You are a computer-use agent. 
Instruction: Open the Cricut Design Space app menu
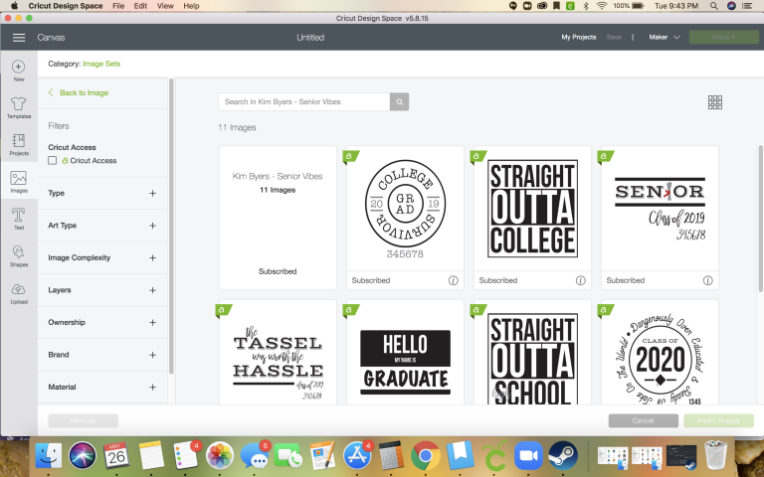pos(66,6)
